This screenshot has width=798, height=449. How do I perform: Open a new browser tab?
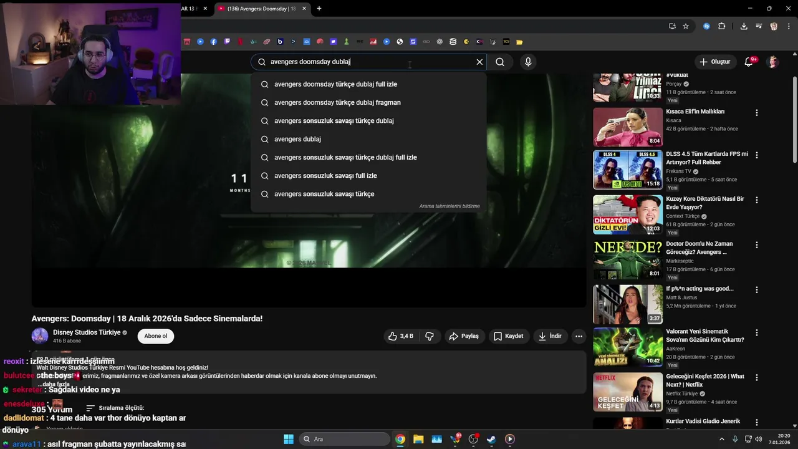[x=319, y=9]
